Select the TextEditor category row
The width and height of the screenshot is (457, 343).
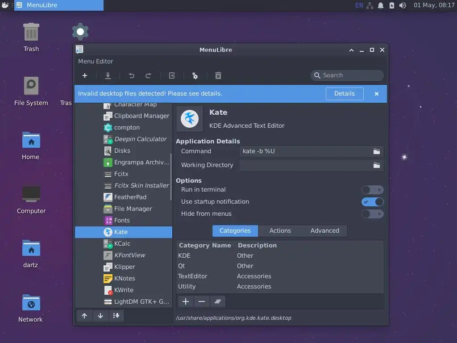tap(280, 276)
